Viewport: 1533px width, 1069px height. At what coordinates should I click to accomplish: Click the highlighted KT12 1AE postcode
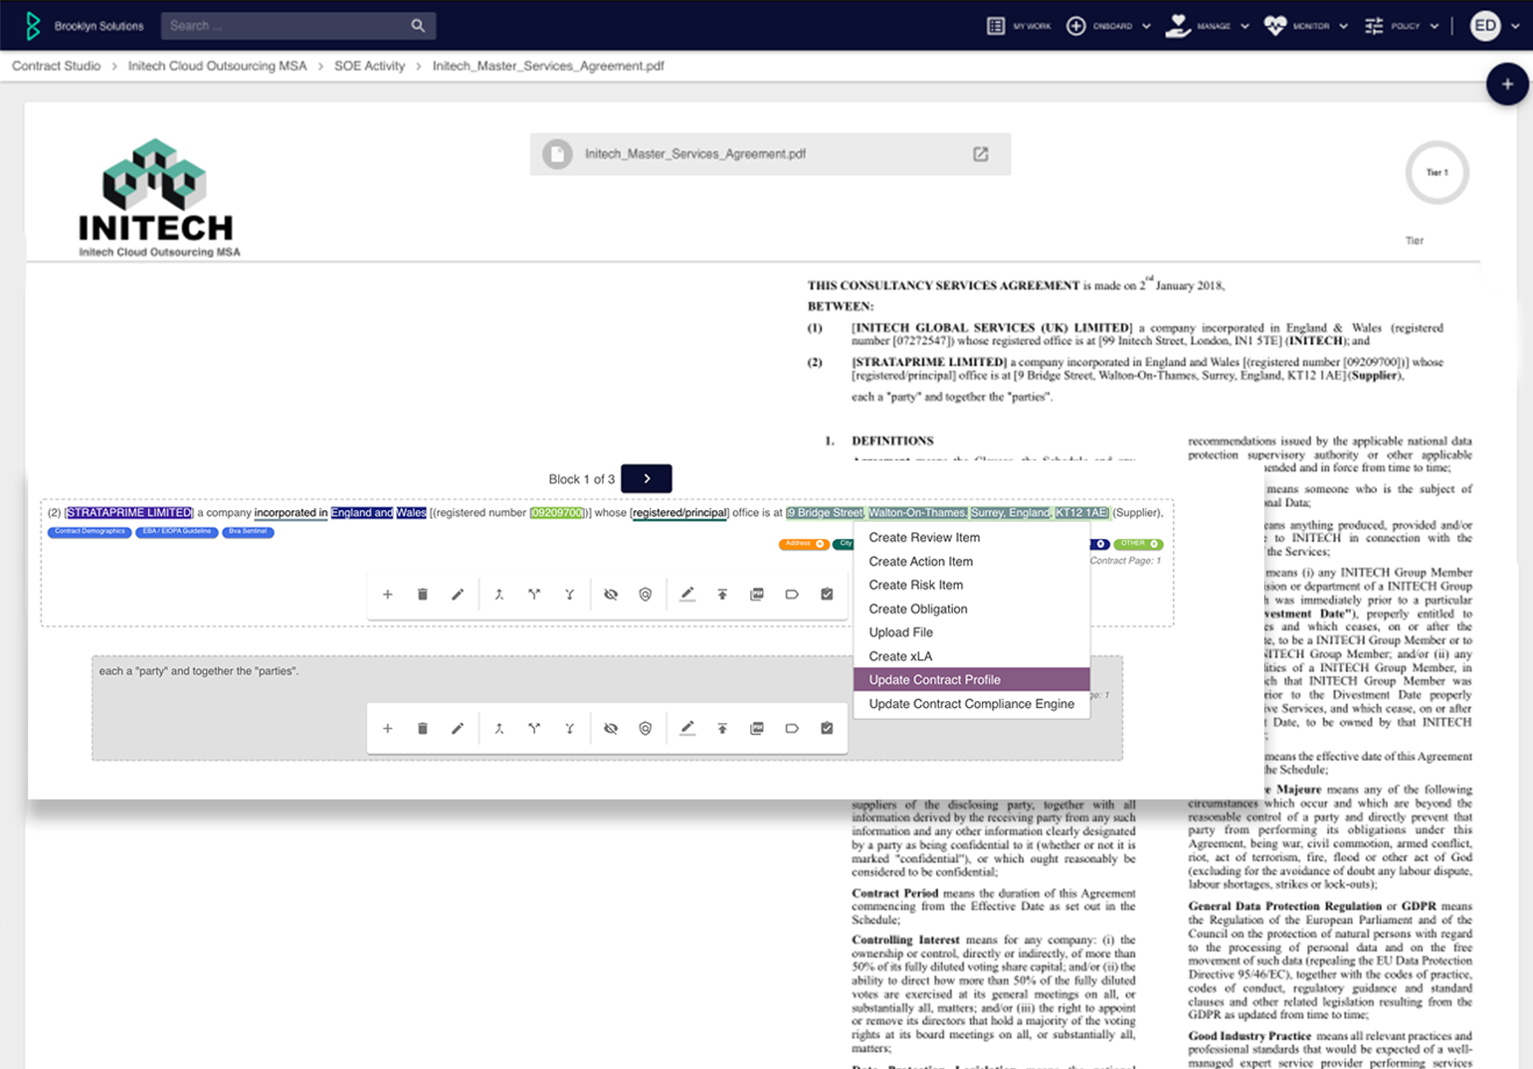tap(1081, 513)
